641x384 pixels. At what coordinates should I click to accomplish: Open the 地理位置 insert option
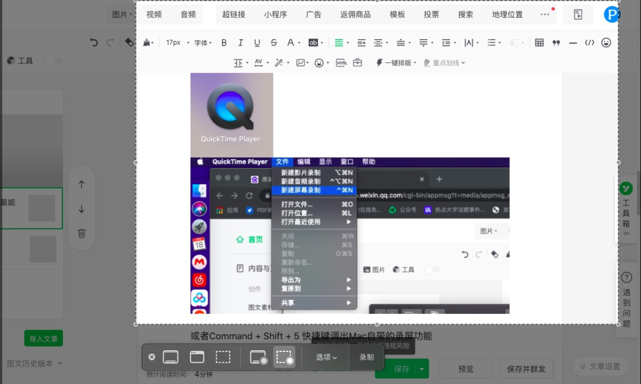coord(507,15)
